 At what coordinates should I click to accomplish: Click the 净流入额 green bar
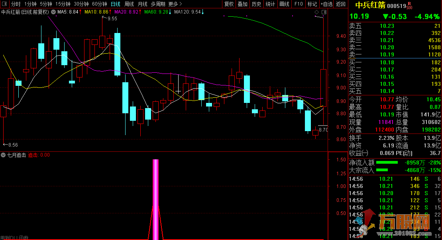click(387, 163)
